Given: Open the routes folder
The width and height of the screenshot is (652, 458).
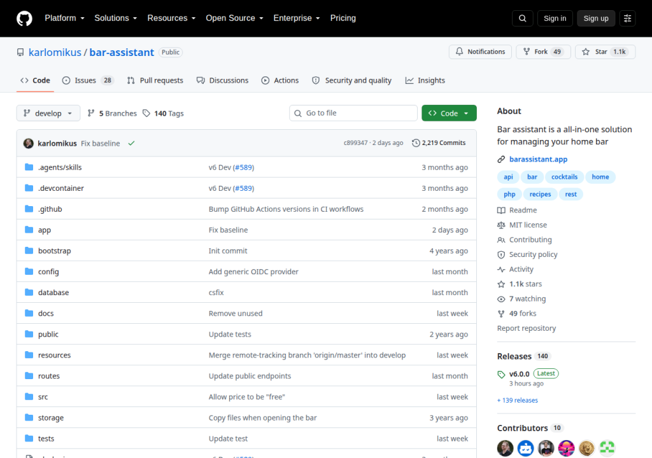Looking at the screenshot, I should click(48, 376).
